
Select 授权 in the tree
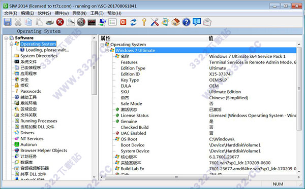24,85
